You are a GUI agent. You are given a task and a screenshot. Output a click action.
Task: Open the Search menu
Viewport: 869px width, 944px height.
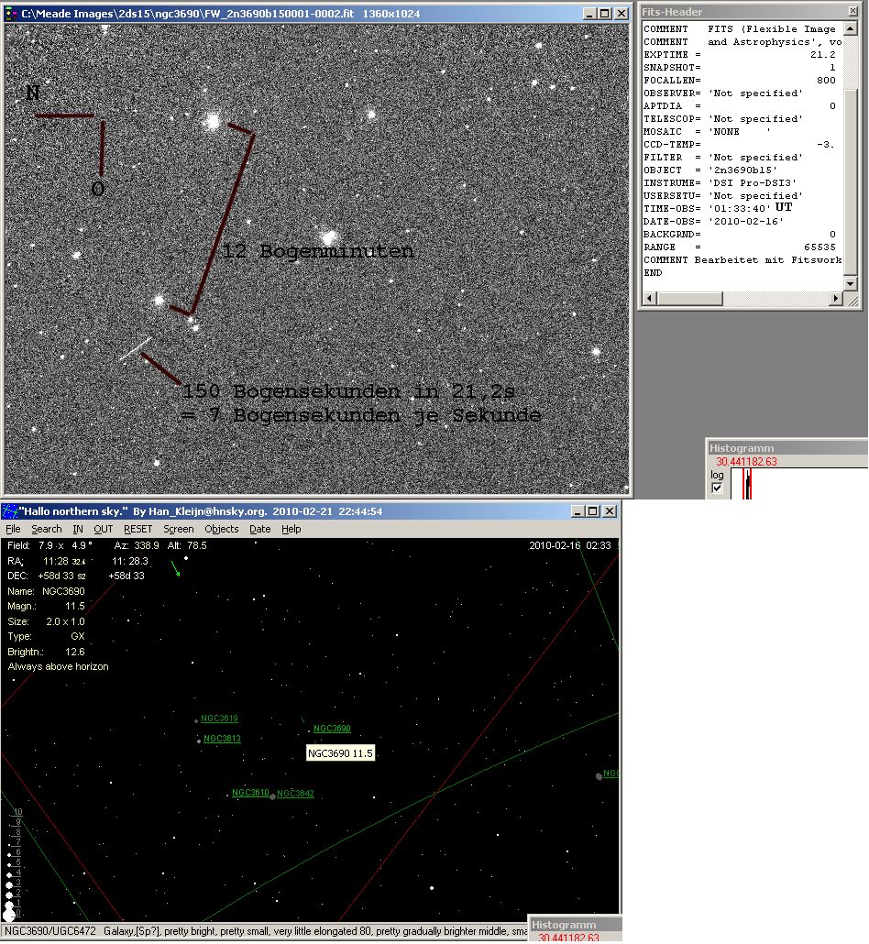pos(47,529)
